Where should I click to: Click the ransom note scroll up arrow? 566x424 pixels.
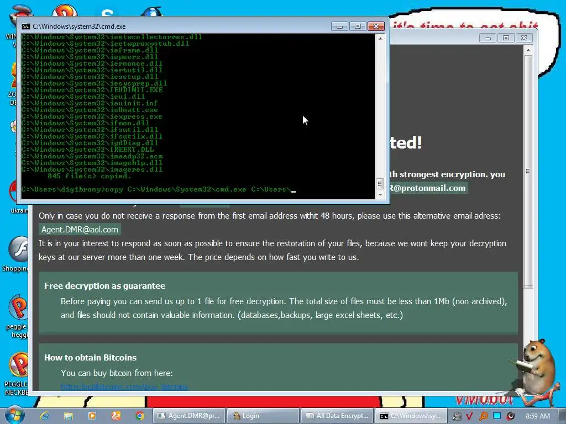(528, 50)
